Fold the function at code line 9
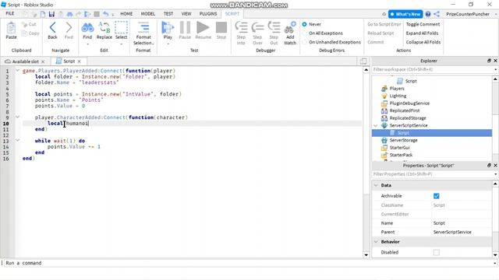Screen dimensions: 499x280 point(18,117)
